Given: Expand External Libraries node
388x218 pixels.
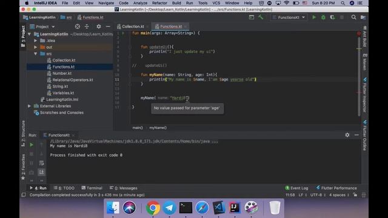Looking at the screenshot, I should (30, 106).
